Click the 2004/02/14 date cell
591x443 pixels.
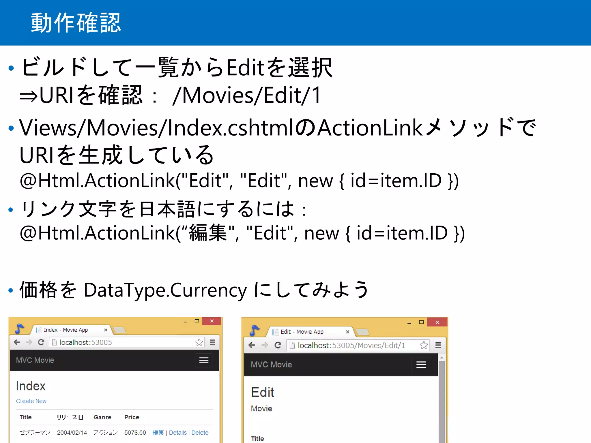[x=72, y=433]
